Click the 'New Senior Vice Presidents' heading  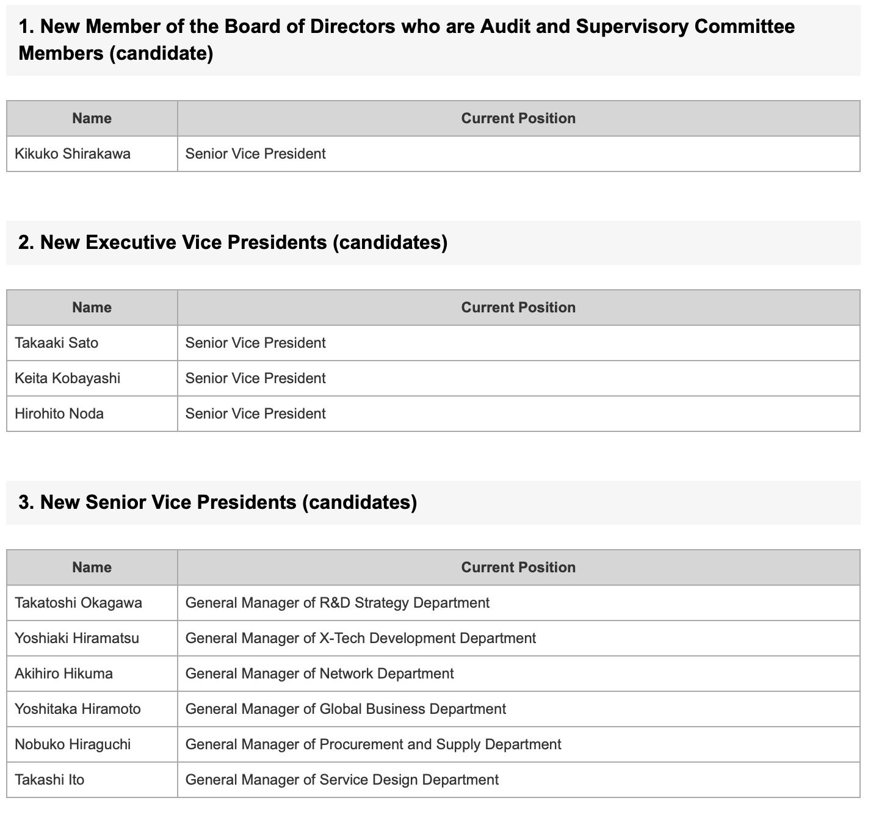[218, 502]
